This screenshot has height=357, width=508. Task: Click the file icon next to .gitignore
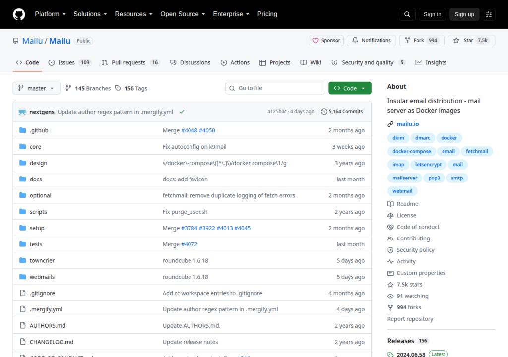(23, 293)
